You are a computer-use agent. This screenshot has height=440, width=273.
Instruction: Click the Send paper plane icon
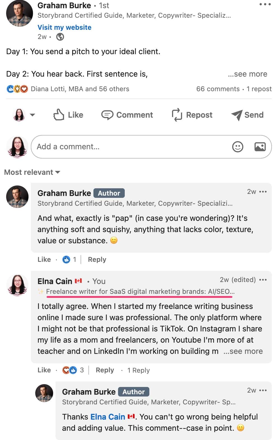pos(236,114)
